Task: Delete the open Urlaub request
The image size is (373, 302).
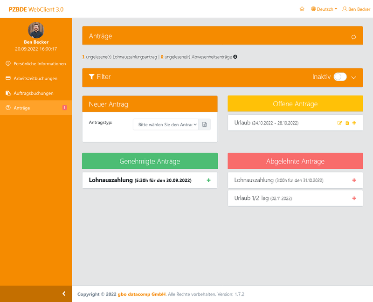Action: (347, 123)
